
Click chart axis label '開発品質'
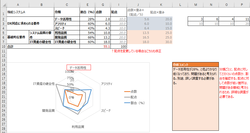tap(48, 110)
